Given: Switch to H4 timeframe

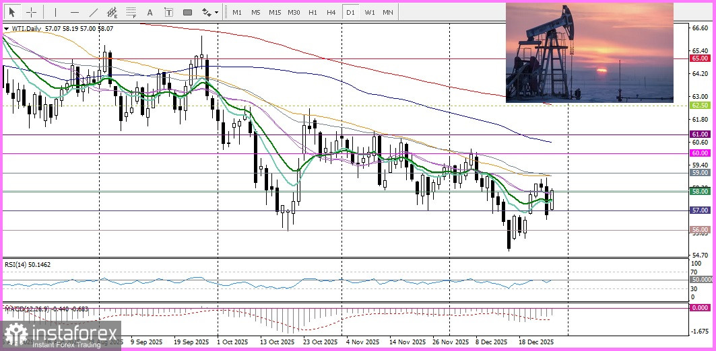Looking at the screenshot, I should point(331,12).
